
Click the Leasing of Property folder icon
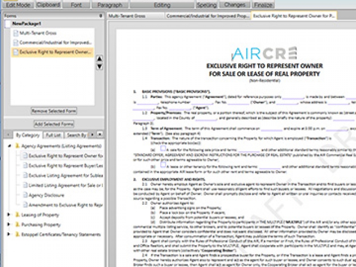click(17, 214)
